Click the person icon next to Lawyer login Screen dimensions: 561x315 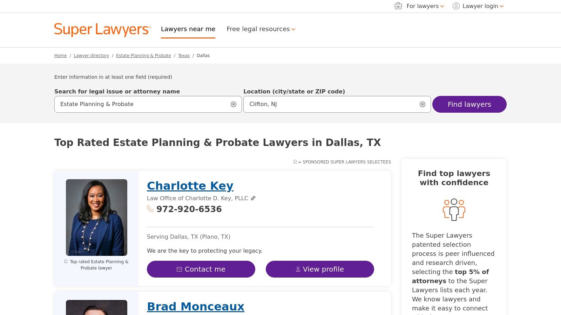coord(456,6)
